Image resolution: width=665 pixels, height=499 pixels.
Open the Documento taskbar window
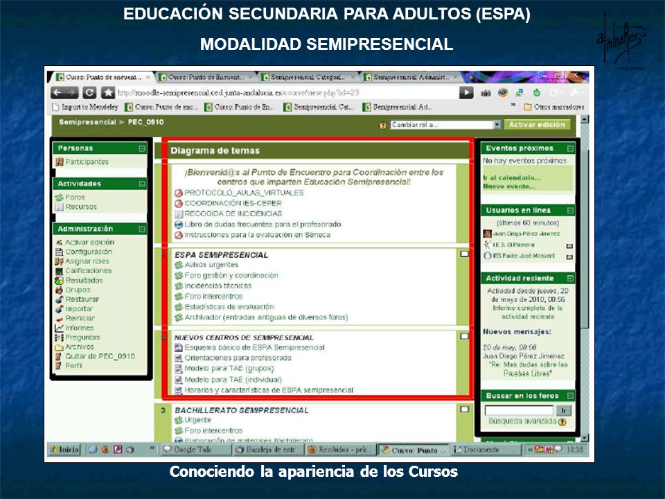486,449
